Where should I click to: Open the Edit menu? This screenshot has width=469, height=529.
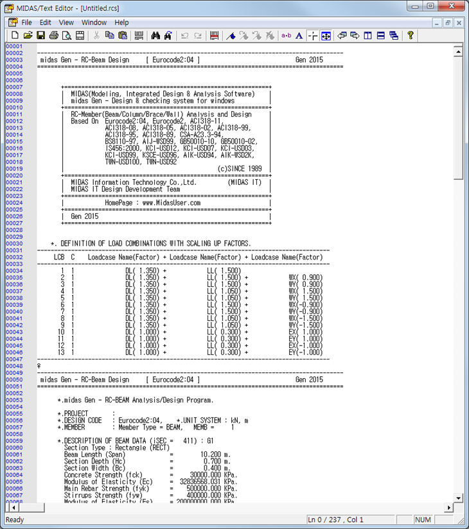(x=45, y=22)
